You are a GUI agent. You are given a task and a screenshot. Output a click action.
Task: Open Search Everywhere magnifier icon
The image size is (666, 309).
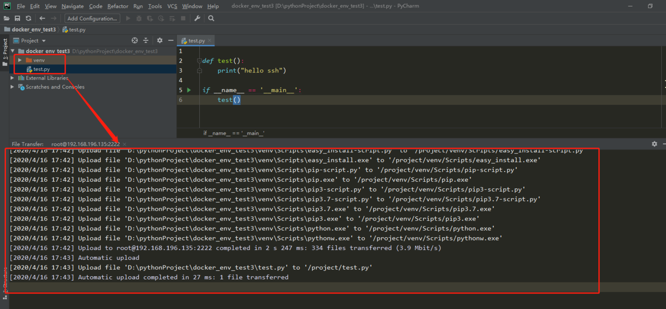(x=211, y=18)
